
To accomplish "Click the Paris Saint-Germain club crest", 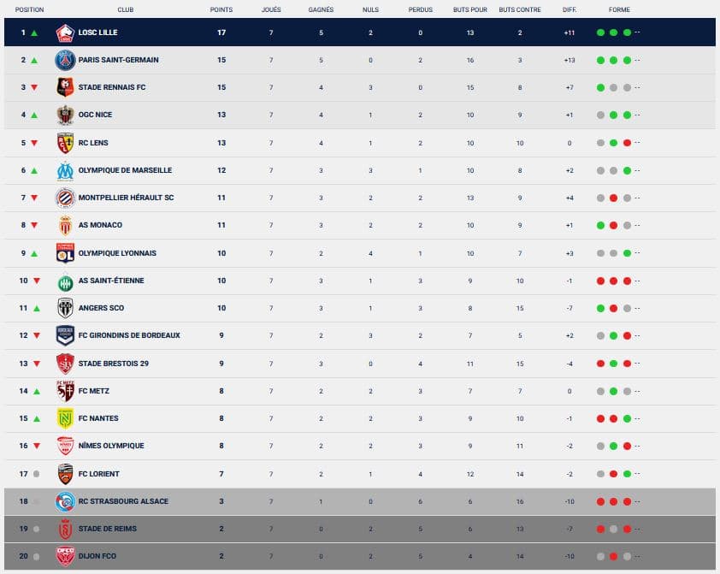I will pyautogui.click(x=65, y=60).
